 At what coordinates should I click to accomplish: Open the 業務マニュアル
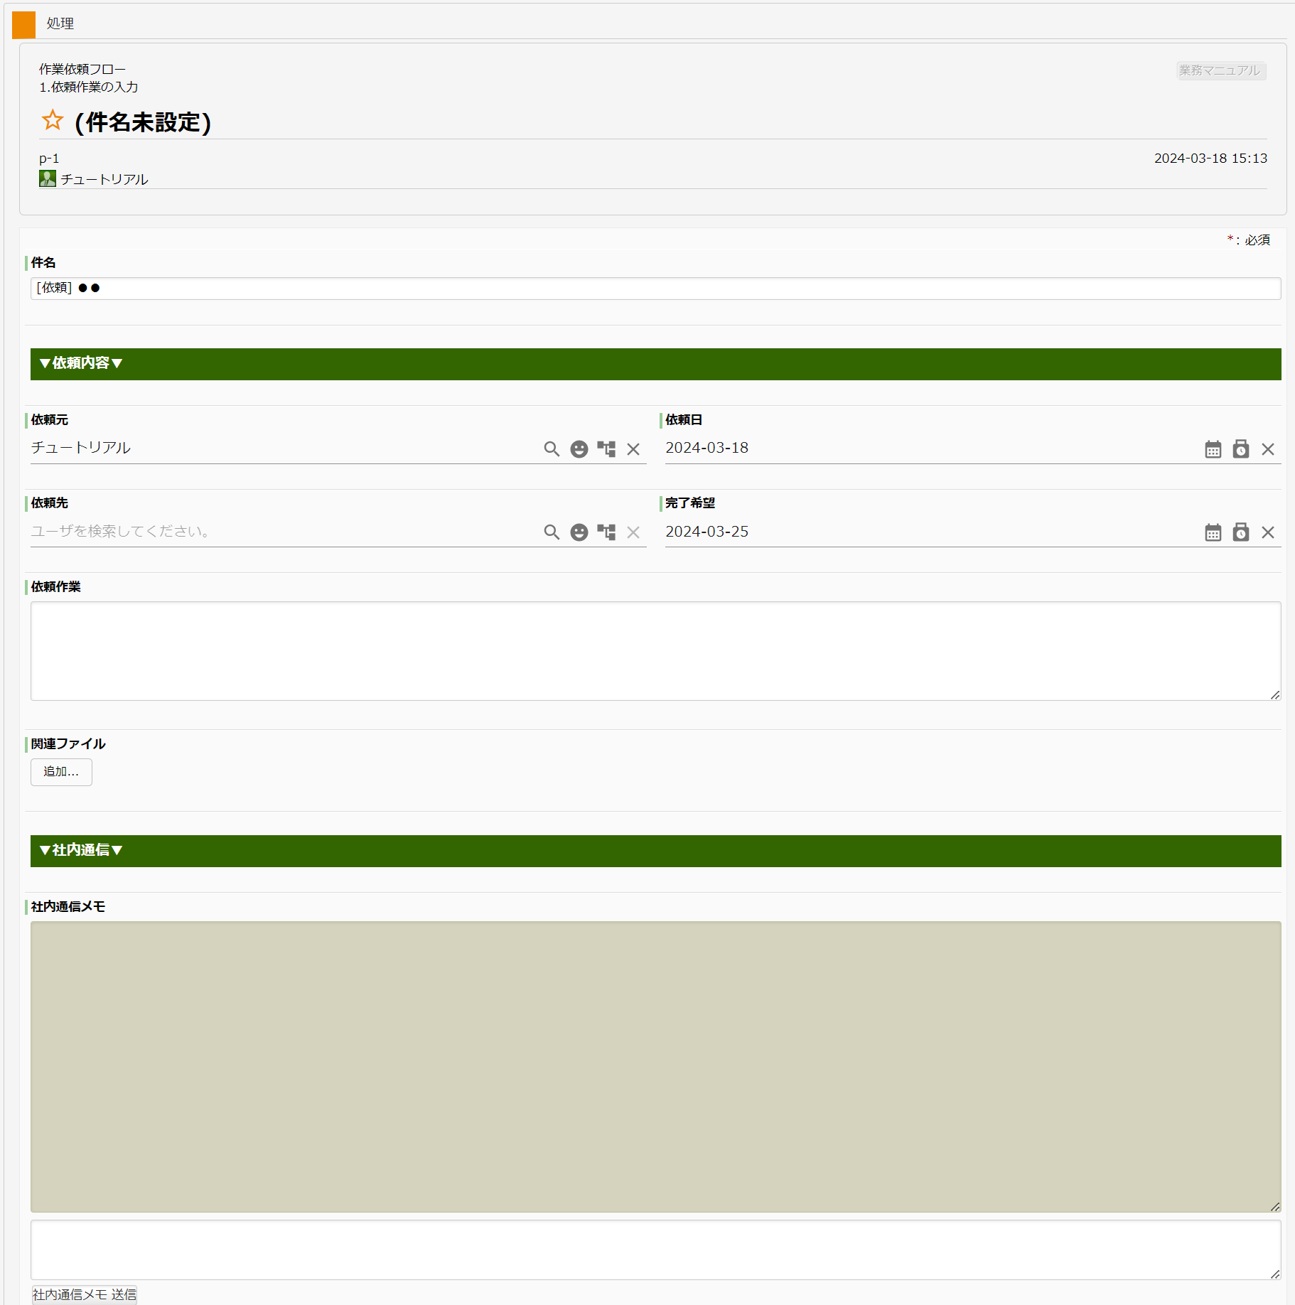(1221, 70)
